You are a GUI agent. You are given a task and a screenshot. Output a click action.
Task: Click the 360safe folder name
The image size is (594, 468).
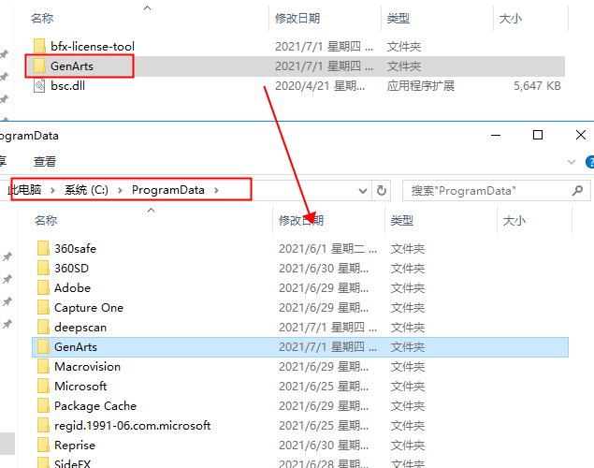75,249
